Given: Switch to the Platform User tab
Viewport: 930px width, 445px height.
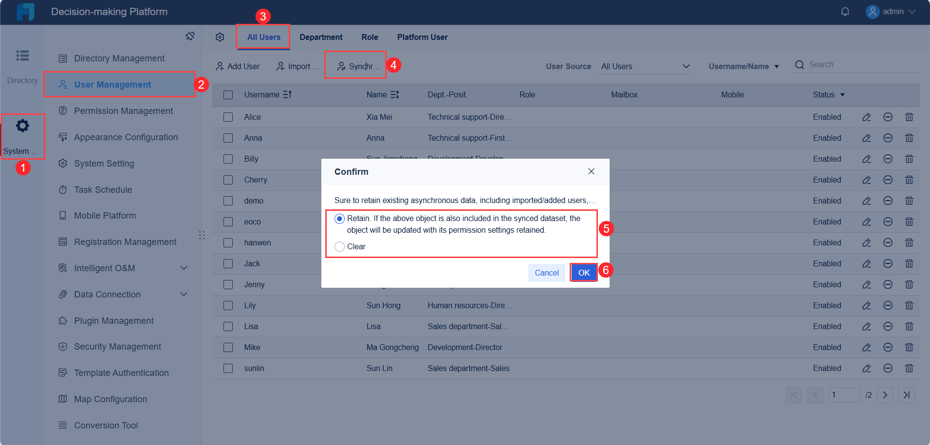Looking at the screenshot, I should 422,37.
